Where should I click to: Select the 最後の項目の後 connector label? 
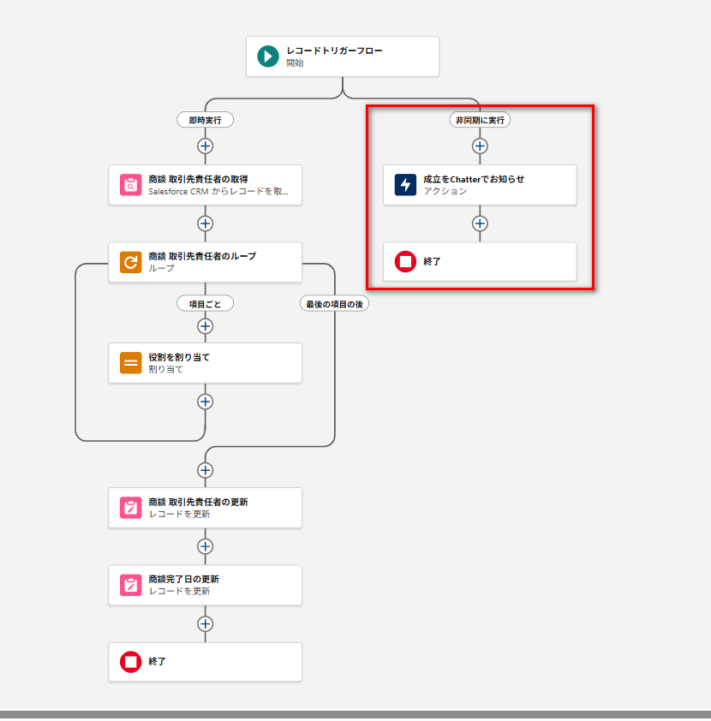[x=334, y=303]
